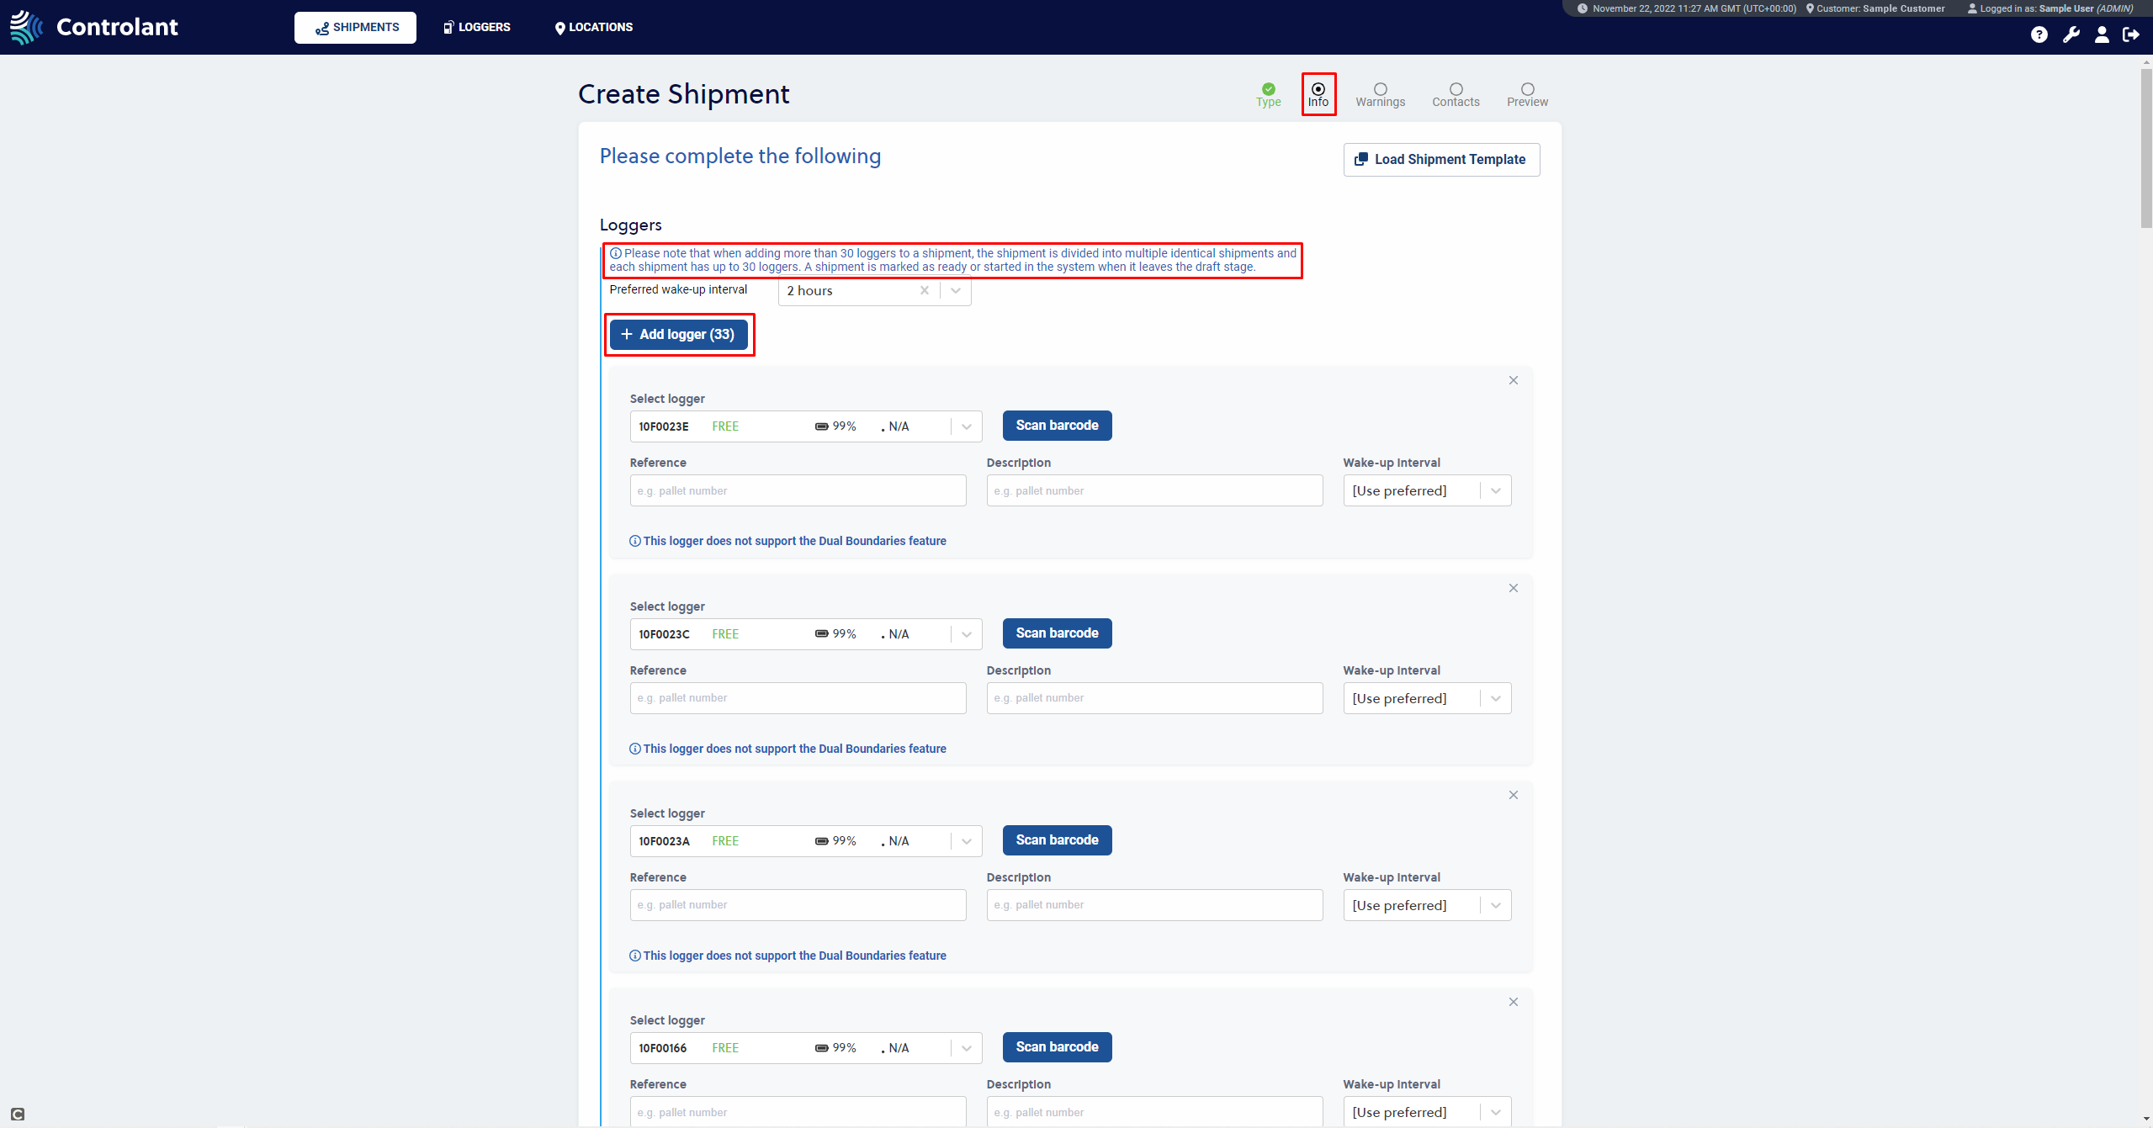Focus Reference field for logger 10F0023A
Screen dimensions: 2153x1128
coord(798,905)
